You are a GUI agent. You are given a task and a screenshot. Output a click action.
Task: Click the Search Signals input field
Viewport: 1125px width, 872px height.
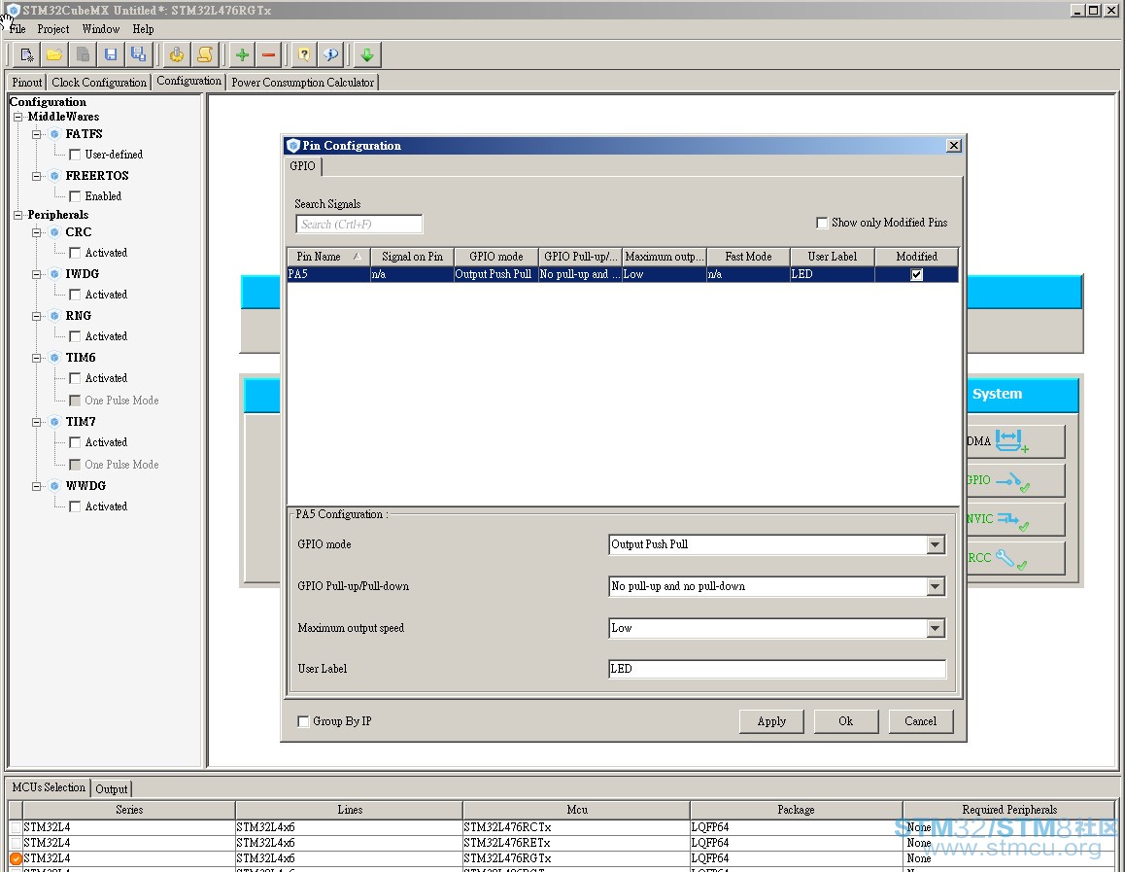[x=358, y=225]
